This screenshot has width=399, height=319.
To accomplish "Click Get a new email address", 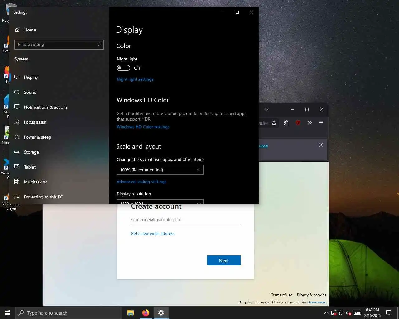I will (152, 233).
